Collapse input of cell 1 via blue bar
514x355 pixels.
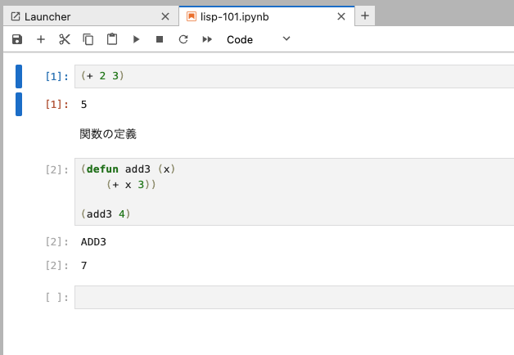(19, 76)
